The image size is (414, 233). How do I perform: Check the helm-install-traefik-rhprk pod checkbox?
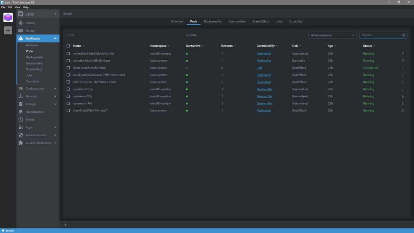[x=68, y=68]
